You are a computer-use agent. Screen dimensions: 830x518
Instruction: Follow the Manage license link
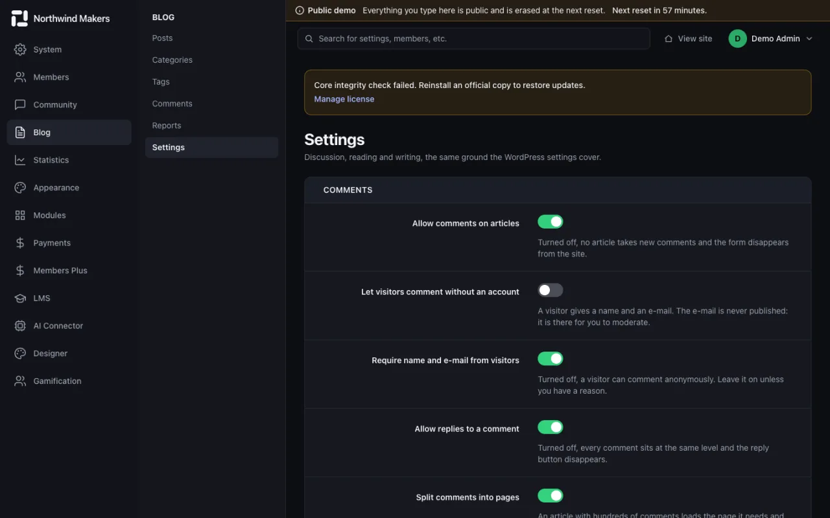(x=344, y=99)
